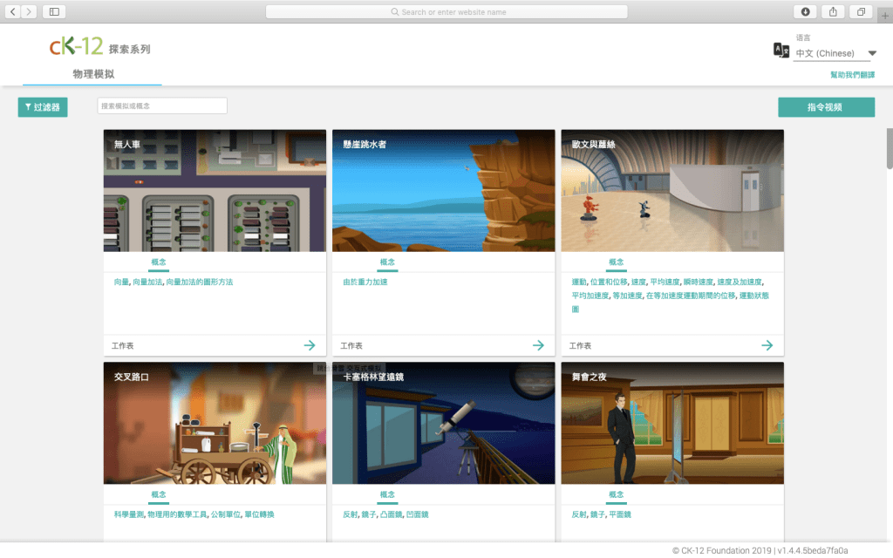This screenshot has height=558, width=893.
Task: Open the 过滤器 filter panel
Action: (43, 107)
